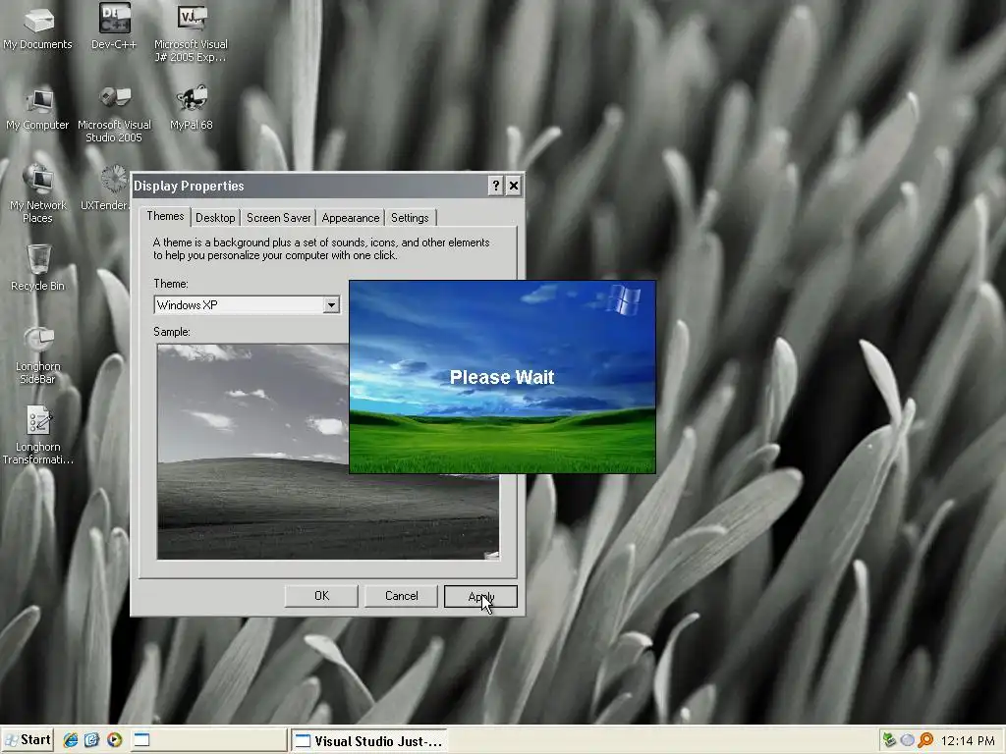The width and height of the screenshot is (1006, 754).
Task: Close the Display Properties dialog
Action: click(x=513, y=186)
